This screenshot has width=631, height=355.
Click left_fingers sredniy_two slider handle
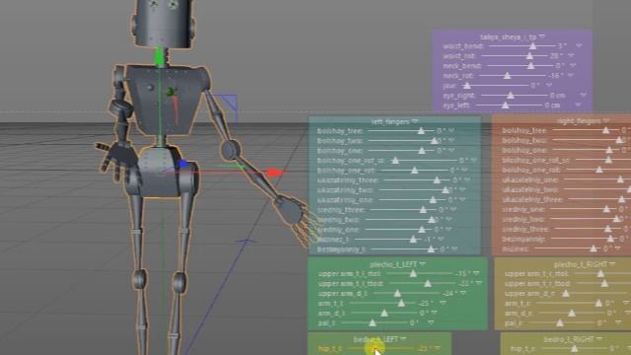432,219
